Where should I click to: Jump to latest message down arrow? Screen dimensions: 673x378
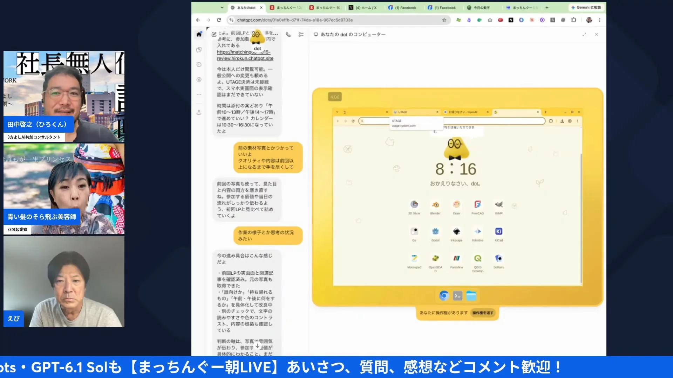(x=258, y=346)
